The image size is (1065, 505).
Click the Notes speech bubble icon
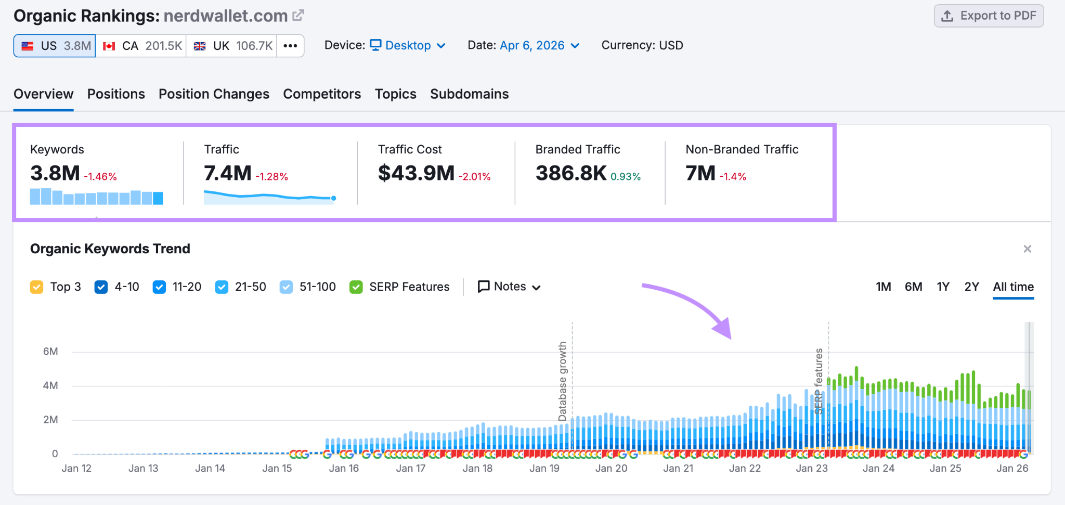pyautogui.click(x=484, y=286)
